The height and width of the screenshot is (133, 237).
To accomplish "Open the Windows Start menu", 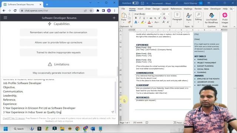I will (6, 129).
